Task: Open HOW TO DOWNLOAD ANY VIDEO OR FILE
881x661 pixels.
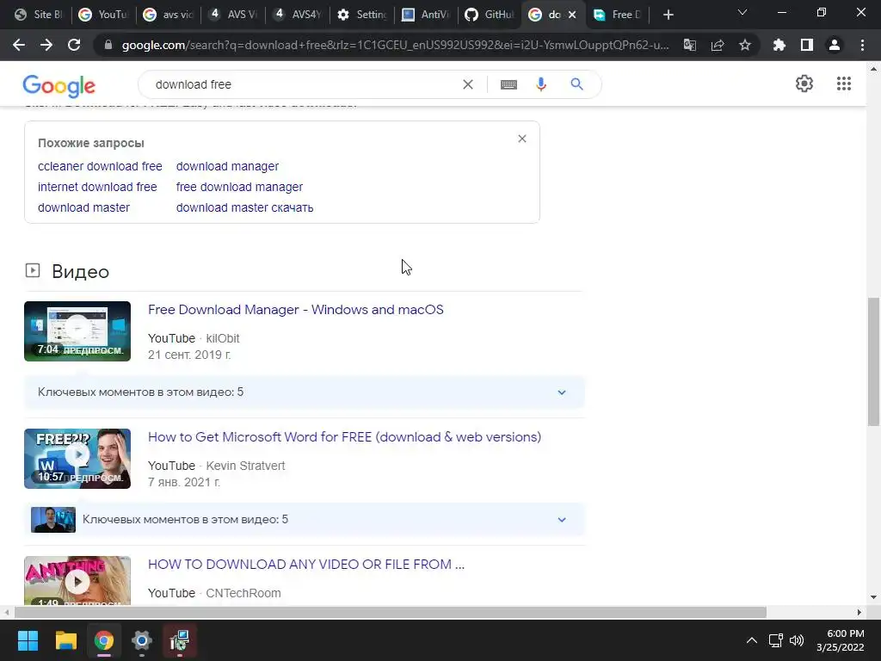Action: click(306, 565)
